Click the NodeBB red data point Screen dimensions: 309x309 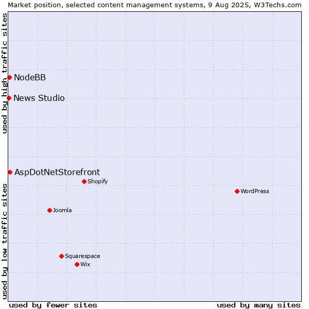(10, 77)
